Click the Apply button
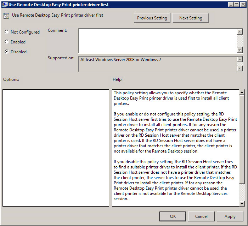The width and height of the screenshot is (248, 226). (x=230, y=216)
